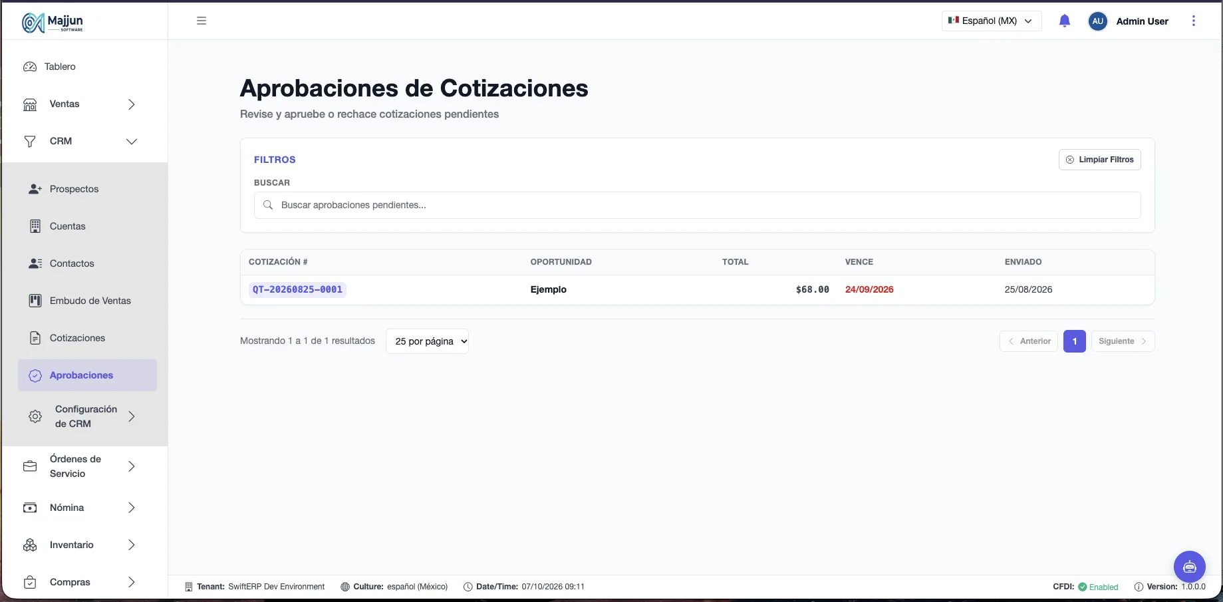This screenshot has height=602, width=1223.
Task: Click the Limpiar Filtros button
Action: pyautogui.click(x=1099, y=160)
